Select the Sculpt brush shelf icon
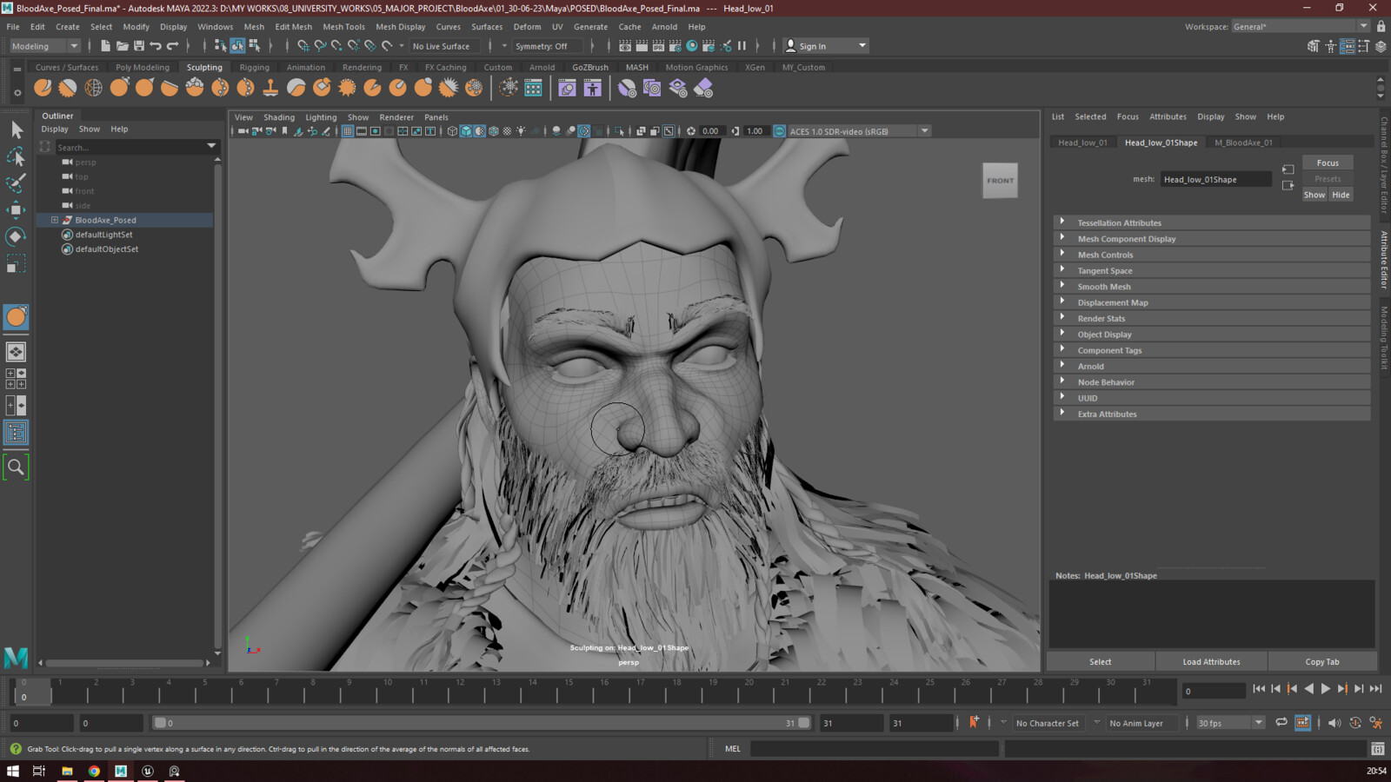This screenshot has height=782, width=1391. tap(43, 88)
